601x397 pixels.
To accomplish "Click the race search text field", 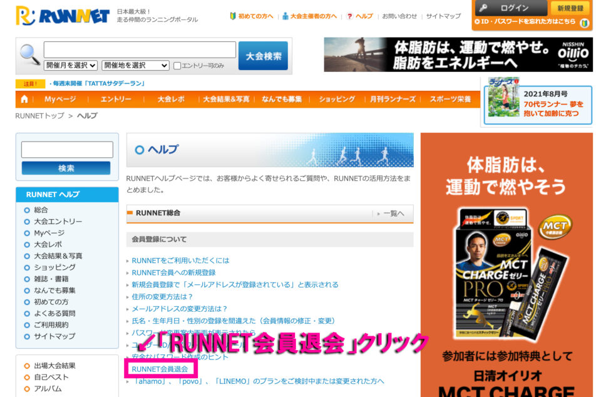I will 140,50.
